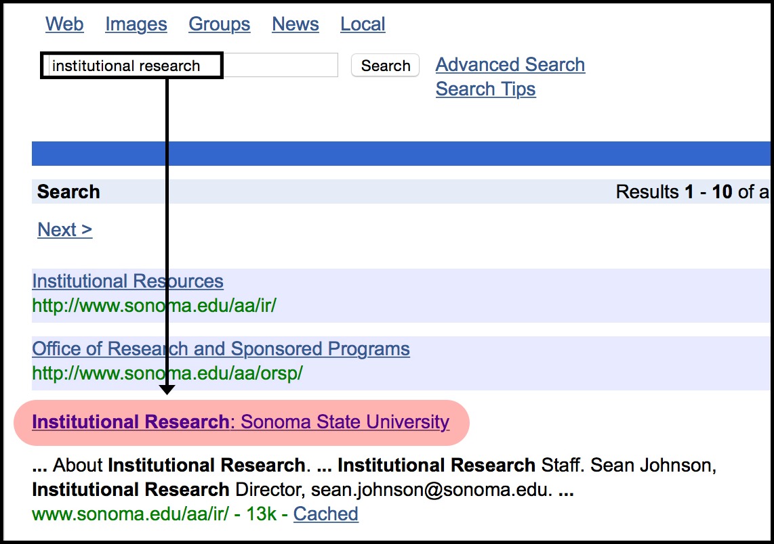Click the URL http://www.sonoma.edu/aa/orsp/

pos(167,373)
